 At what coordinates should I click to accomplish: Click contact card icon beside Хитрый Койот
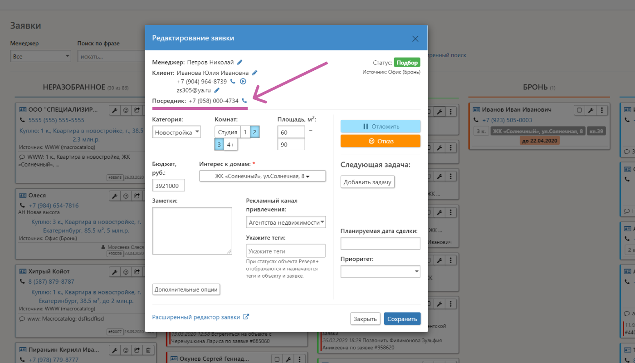click(x=23, y=271)
